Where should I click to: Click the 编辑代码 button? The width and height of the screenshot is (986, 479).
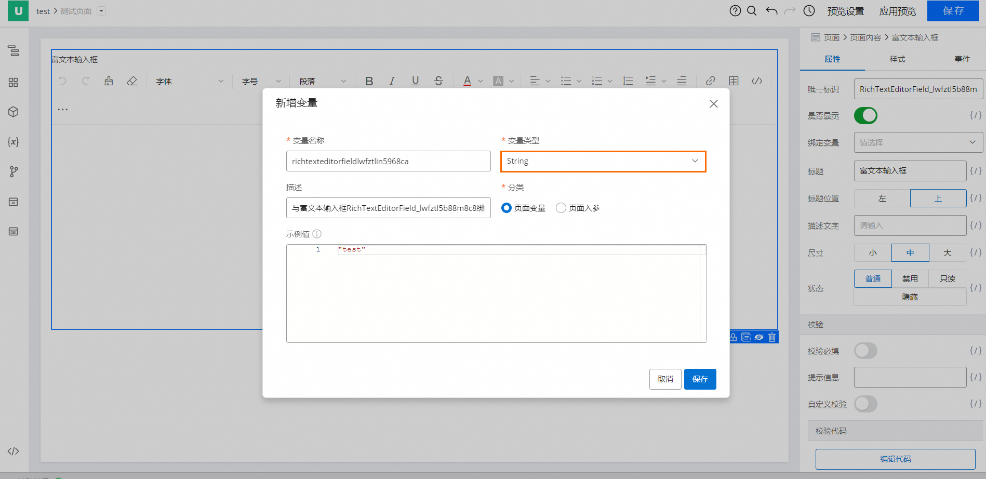click(x=896, y=459)
